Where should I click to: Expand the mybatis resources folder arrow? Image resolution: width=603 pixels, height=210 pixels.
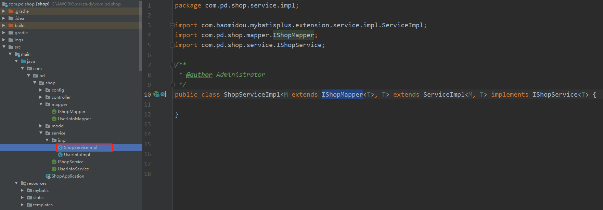[x=22, y=191]
